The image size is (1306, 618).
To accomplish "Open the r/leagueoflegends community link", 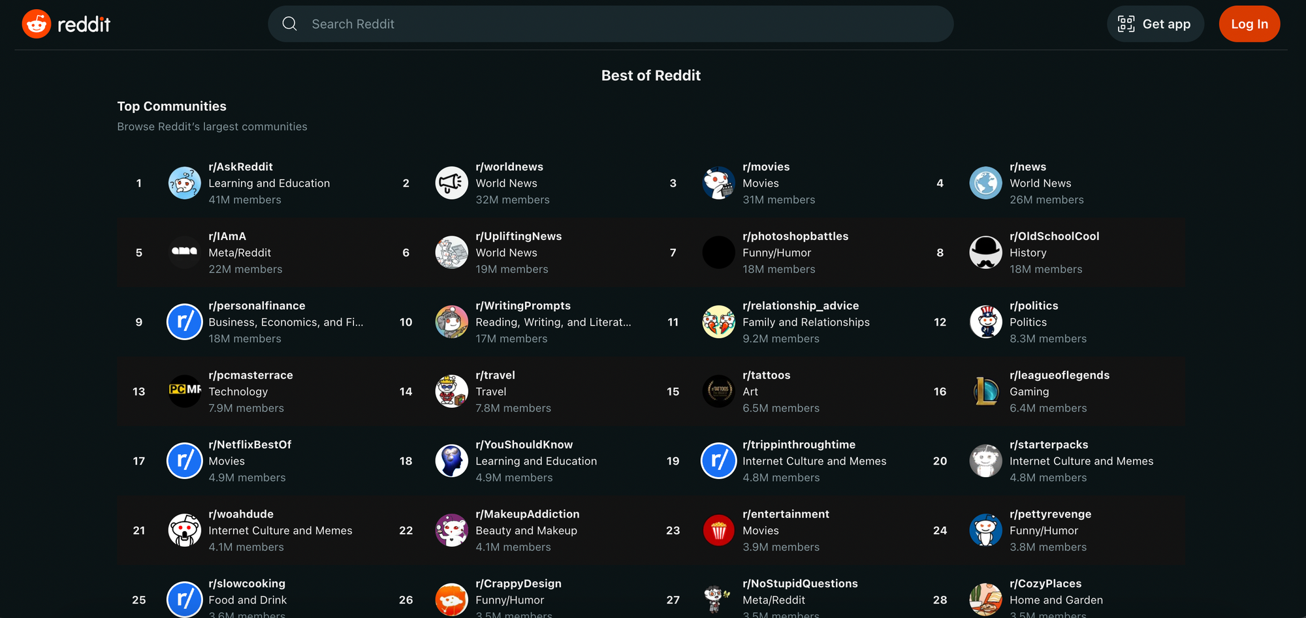I will 1060,375.
